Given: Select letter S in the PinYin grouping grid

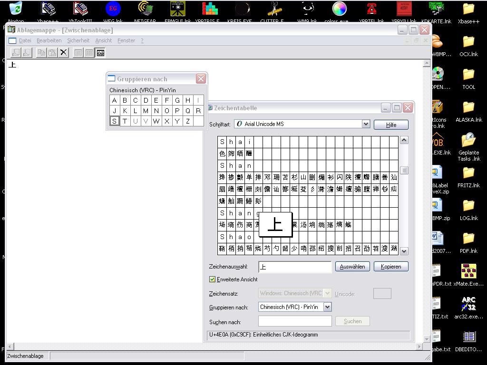Looking at the screenshot, I should [114, 121].
